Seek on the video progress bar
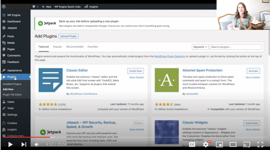This screenshot has width=270, height=150. pos(135,137)
